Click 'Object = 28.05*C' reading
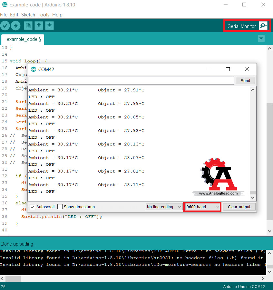 click(x=121, y=117)
